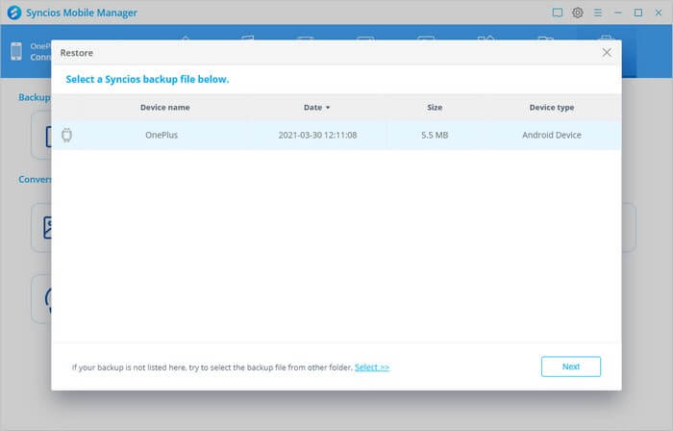The image size is (673, 431).
Task: Sort backups by the Date column arrow
Action: [x=328, y=108]
